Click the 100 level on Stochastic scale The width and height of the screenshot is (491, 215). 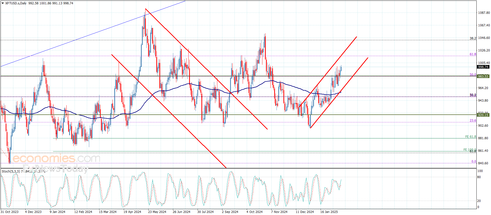[x=480, y=171]
